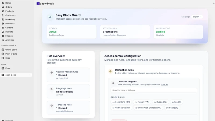Open the more options ellipsis menu

pos(214,3)
